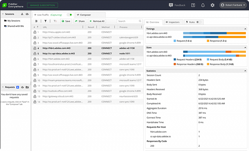This screenshot has width=249, height=151.
Task: Click the clear filters icon
Action: [55, 21]
